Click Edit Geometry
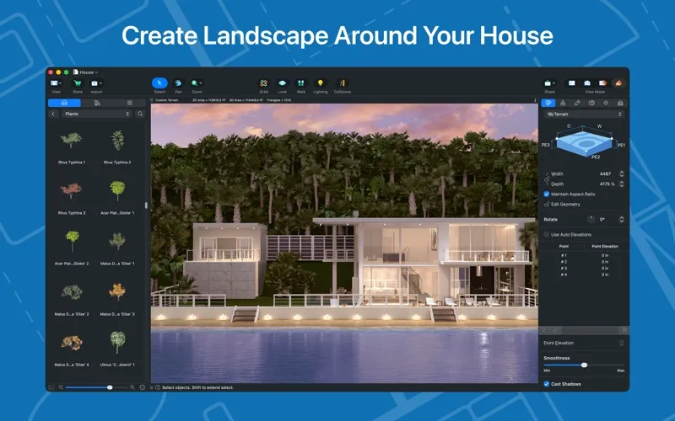This screenshot has width=675, height=421. (x=565, y=205)
